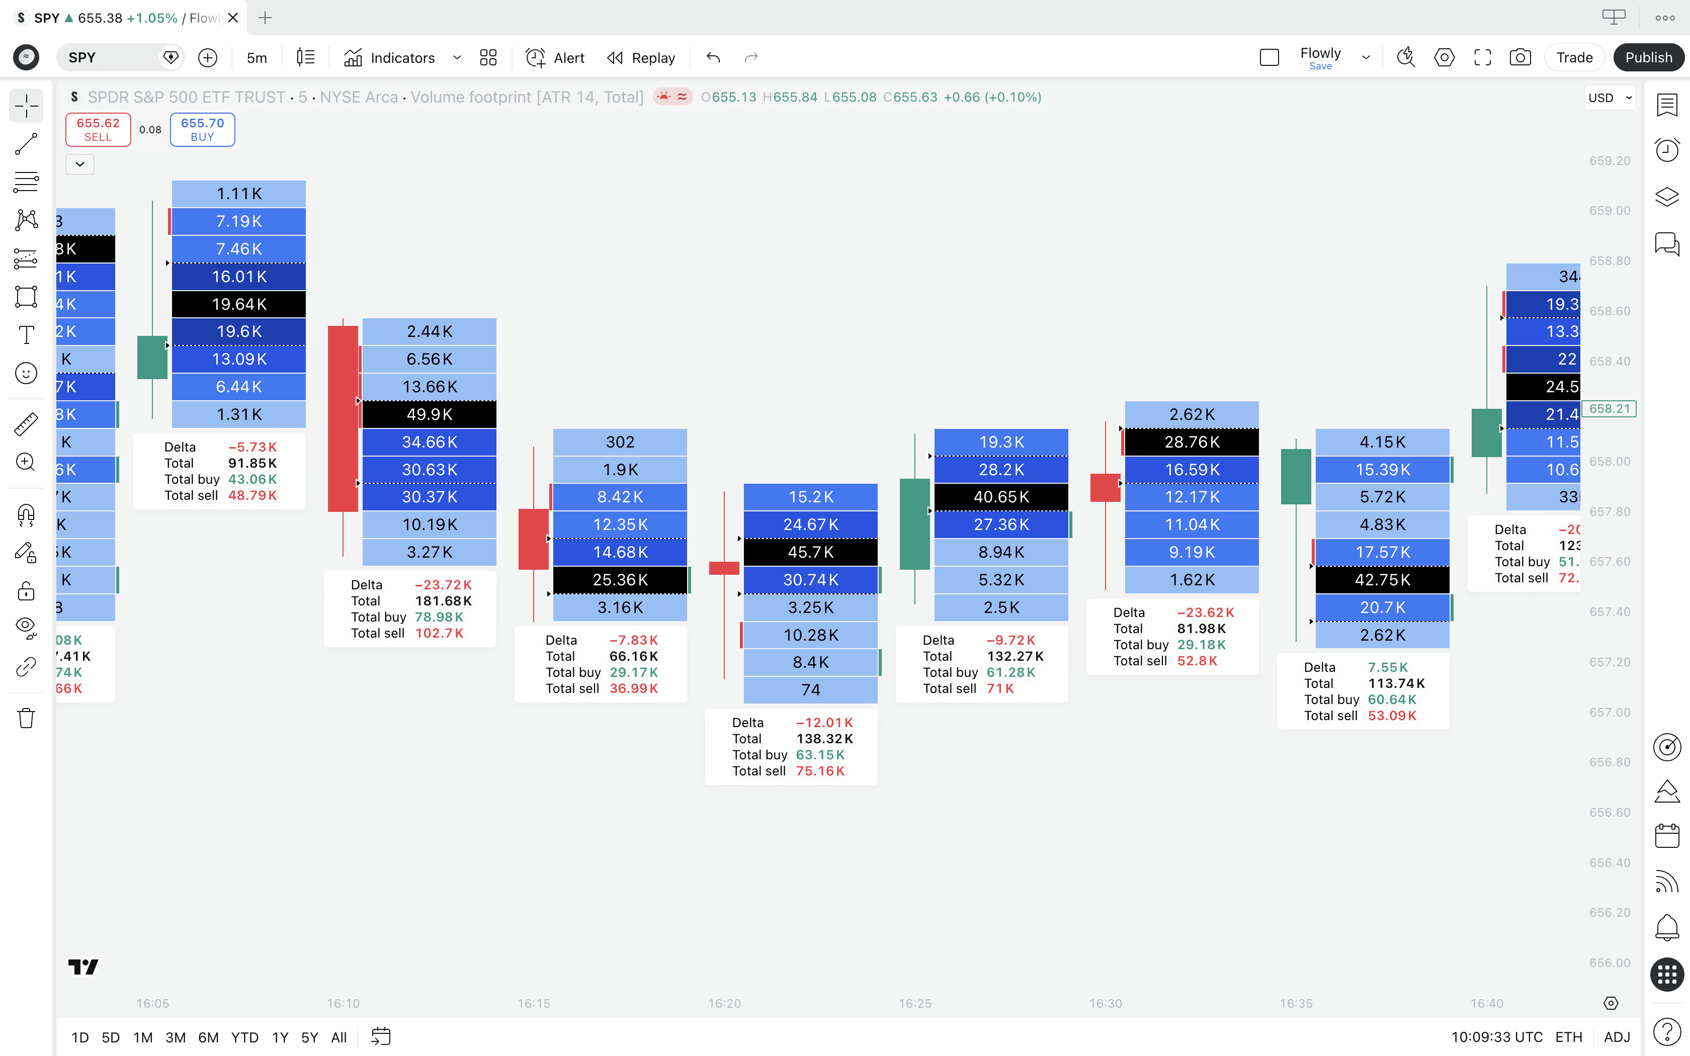Select the trend line drawing tool
This screenshot has width=1690, height=1056.
(26, 145)
